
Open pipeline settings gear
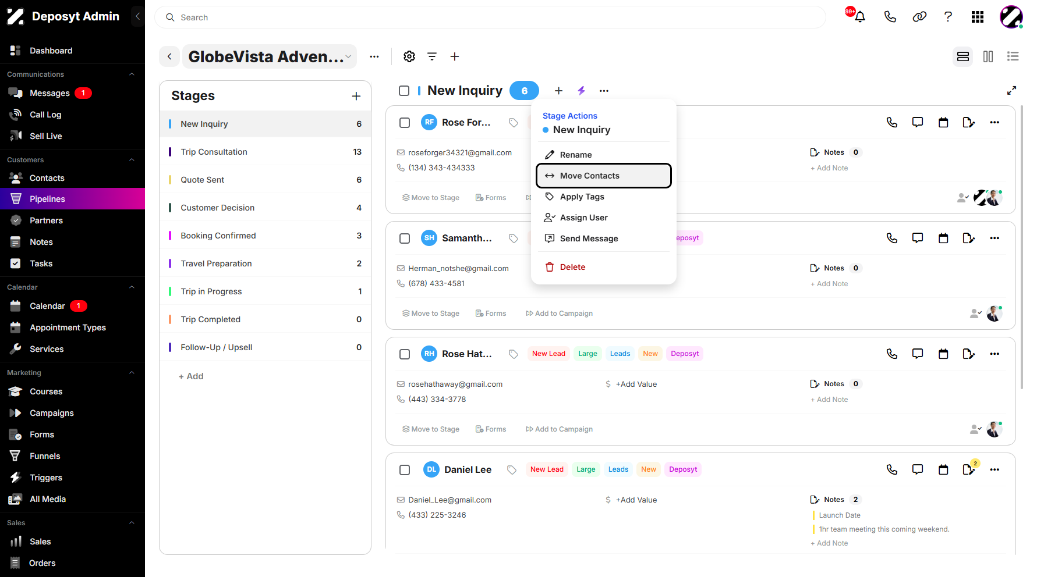pyautogui.click(x=409, y=56)
